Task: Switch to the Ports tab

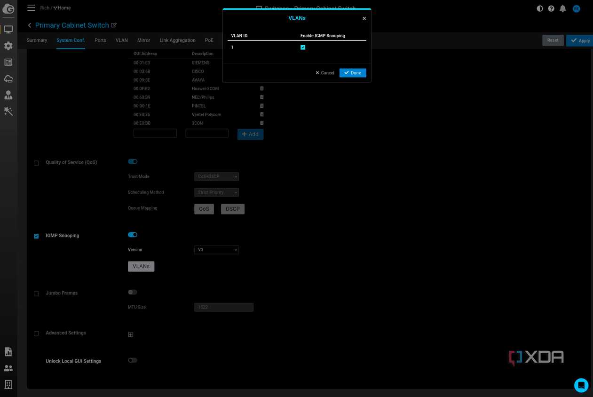Action: pos(100,40)
